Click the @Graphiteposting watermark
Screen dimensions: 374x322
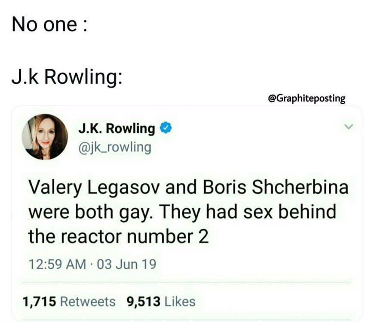[x=307, y=98]
